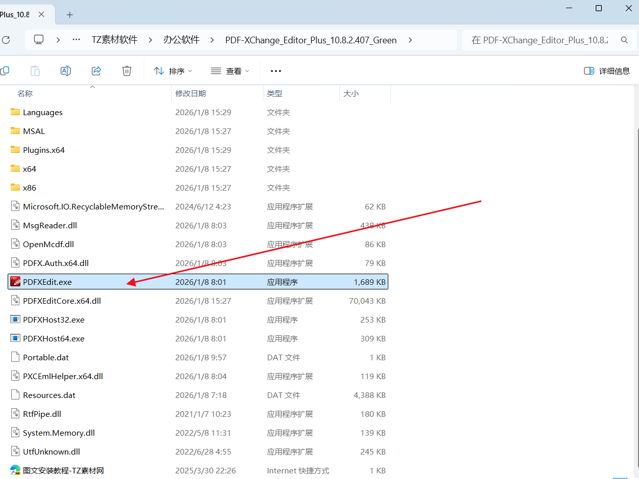The width and height of the screenshot is (639, 479).
Task: Click the PDFXHost32.exe file icon
Action: (15, 320)
